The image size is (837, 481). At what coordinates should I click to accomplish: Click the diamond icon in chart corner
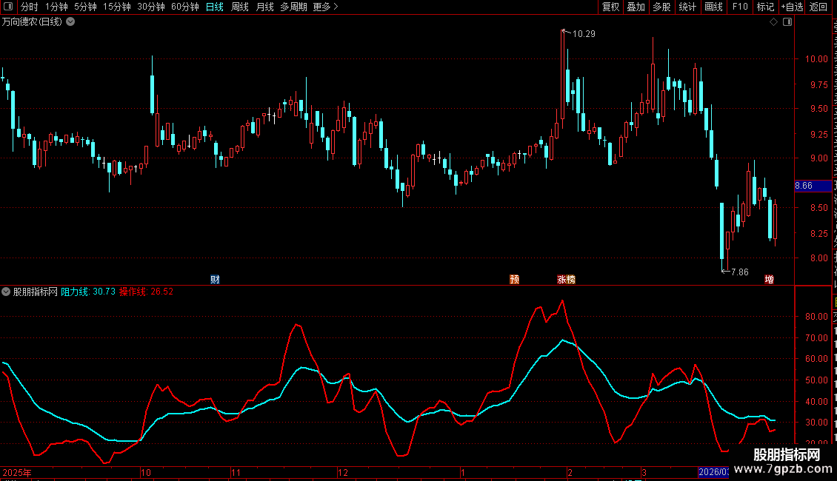[x=773, y=22]
